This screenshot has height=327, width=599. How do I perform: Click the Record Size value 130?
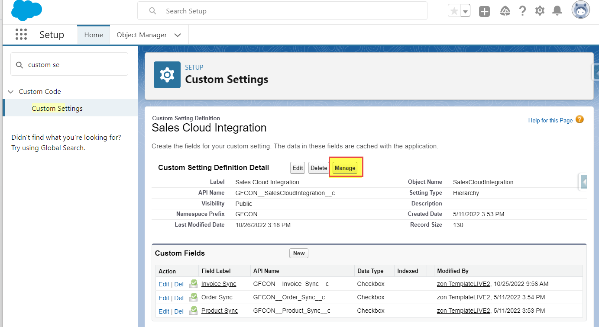pos(458,225)
